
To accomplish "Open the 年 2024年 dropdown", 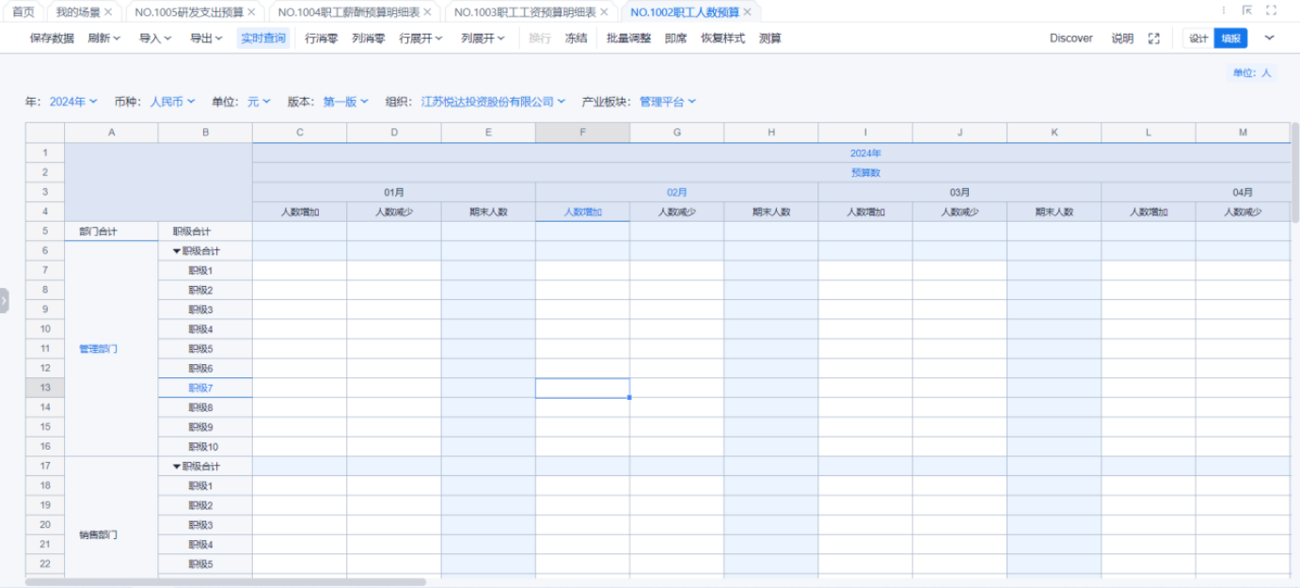I will point(72,102).
